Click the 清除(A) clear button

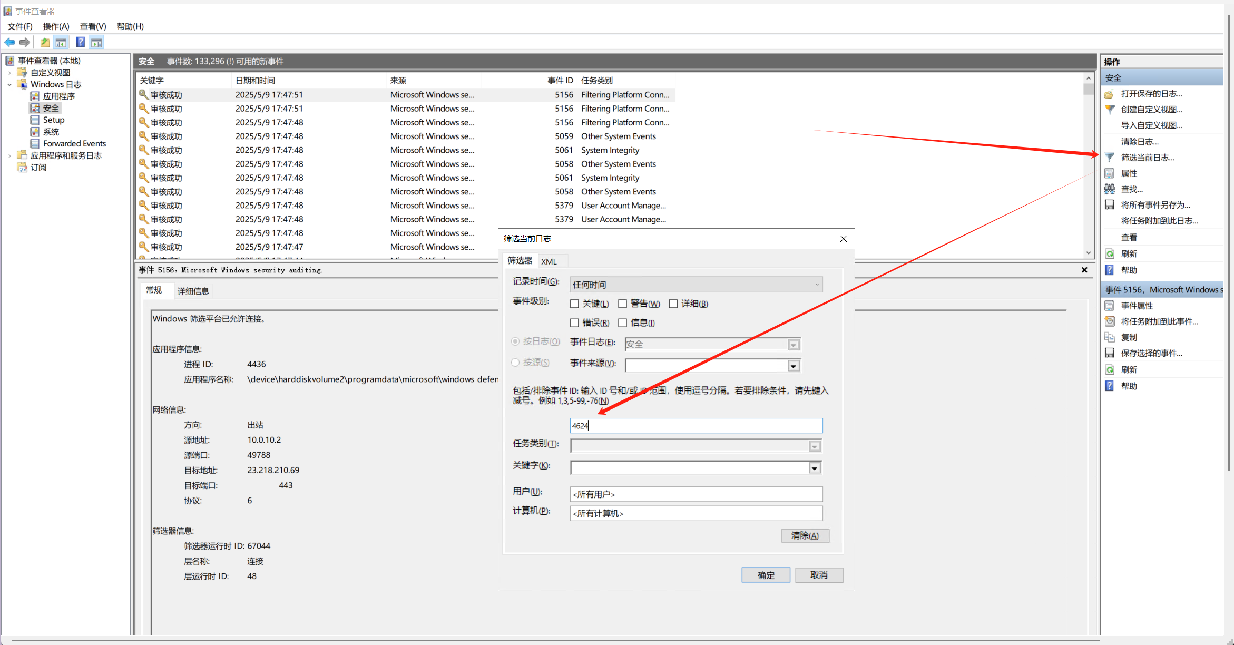click(x=805, y=535)
